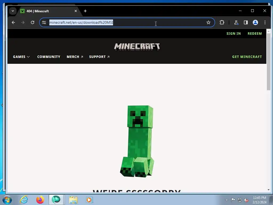
Task: Click the URL address bar field
Action: point(127,22)
